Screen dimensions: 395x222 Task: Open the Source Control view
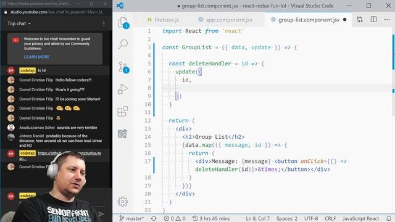[123, 67]
